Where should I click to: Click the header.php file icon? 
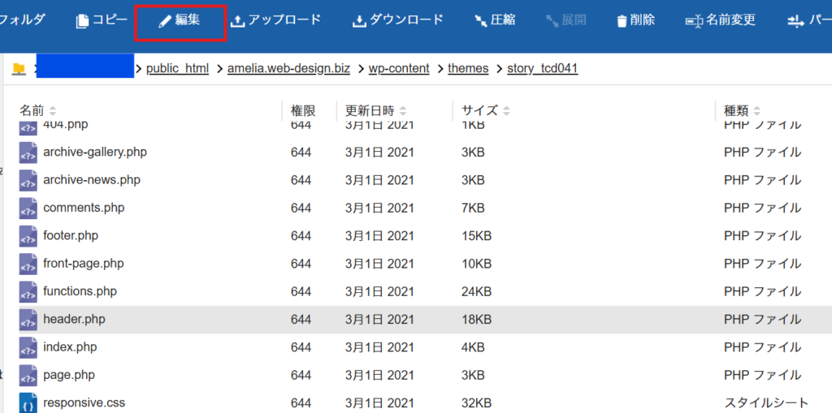pyautogui.click(x=28, y=319)
